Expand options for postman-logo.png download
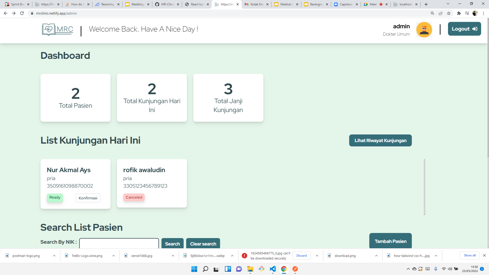 (54, 256)
